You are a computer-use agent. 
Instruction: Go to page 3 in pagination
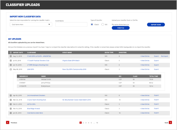pyautogui.click(x=86, y=123)
